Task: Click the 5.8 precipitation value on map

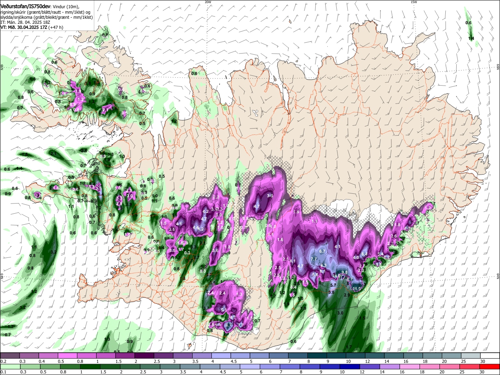Action: [331, 292]
